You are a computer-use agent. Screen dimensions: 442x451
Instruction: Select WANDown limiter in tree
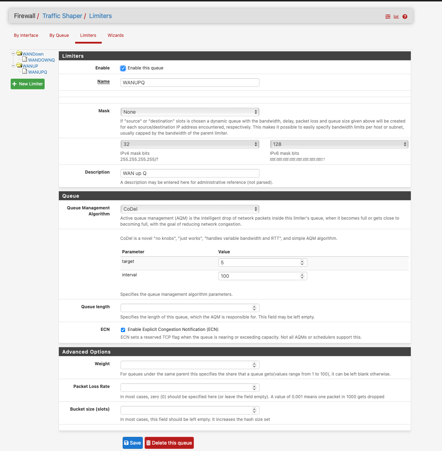33,54
